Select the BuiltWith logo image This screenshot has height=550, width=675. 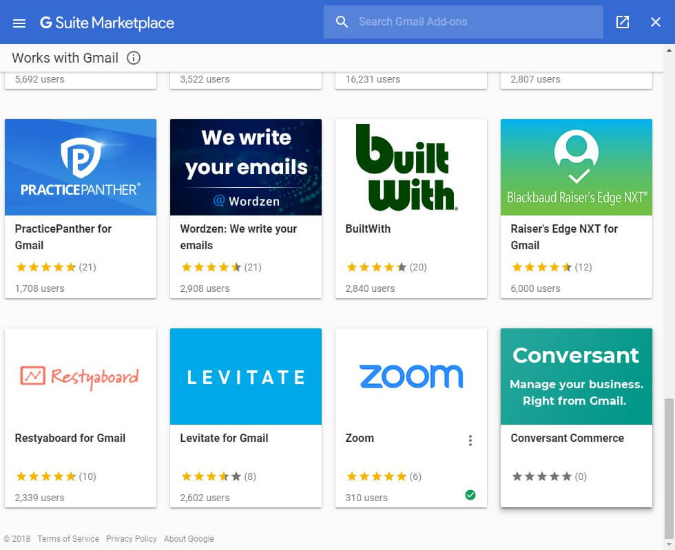pyautogui.click(x=411, y=167)
